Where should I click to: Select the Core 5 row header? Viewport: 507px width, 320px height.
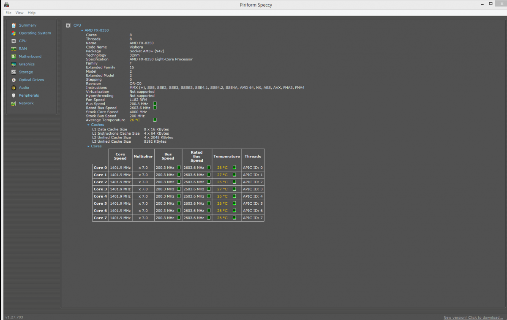tap(101, 203)
